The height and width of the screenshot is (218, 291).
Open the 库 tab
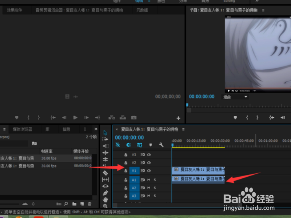48,129
